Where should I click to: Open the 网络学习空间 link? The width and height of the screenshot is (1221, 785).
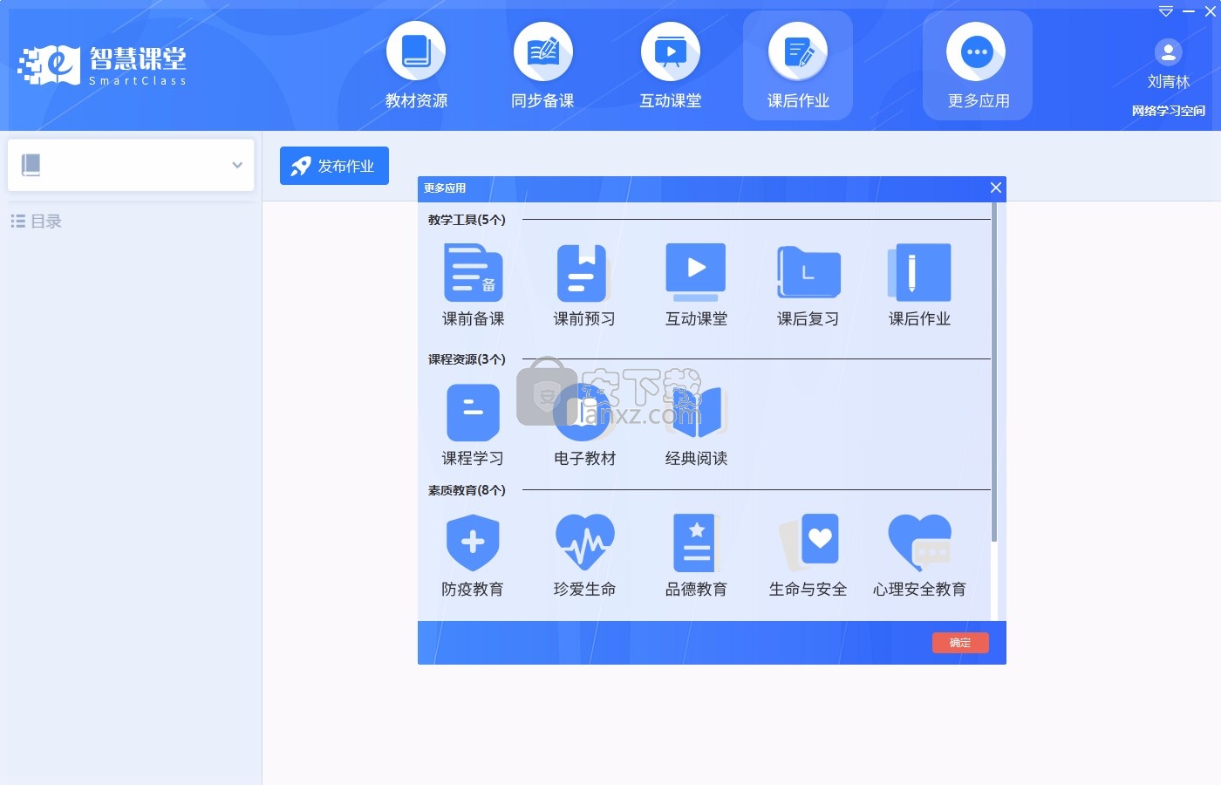(x=1168, y=111)
